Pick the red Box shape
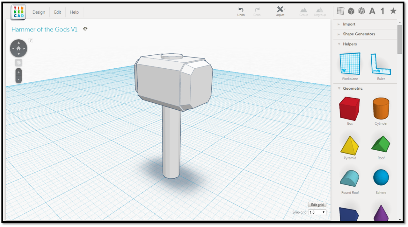Viewport: 408px width, 227px height. 350,108
